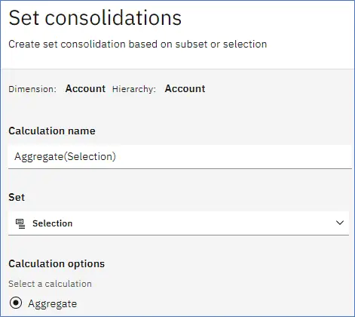The height and width of the screenshot is (317, 355).
Task: Click the Aggregate(Selection) text in name field
Action: tap(65, 157)
